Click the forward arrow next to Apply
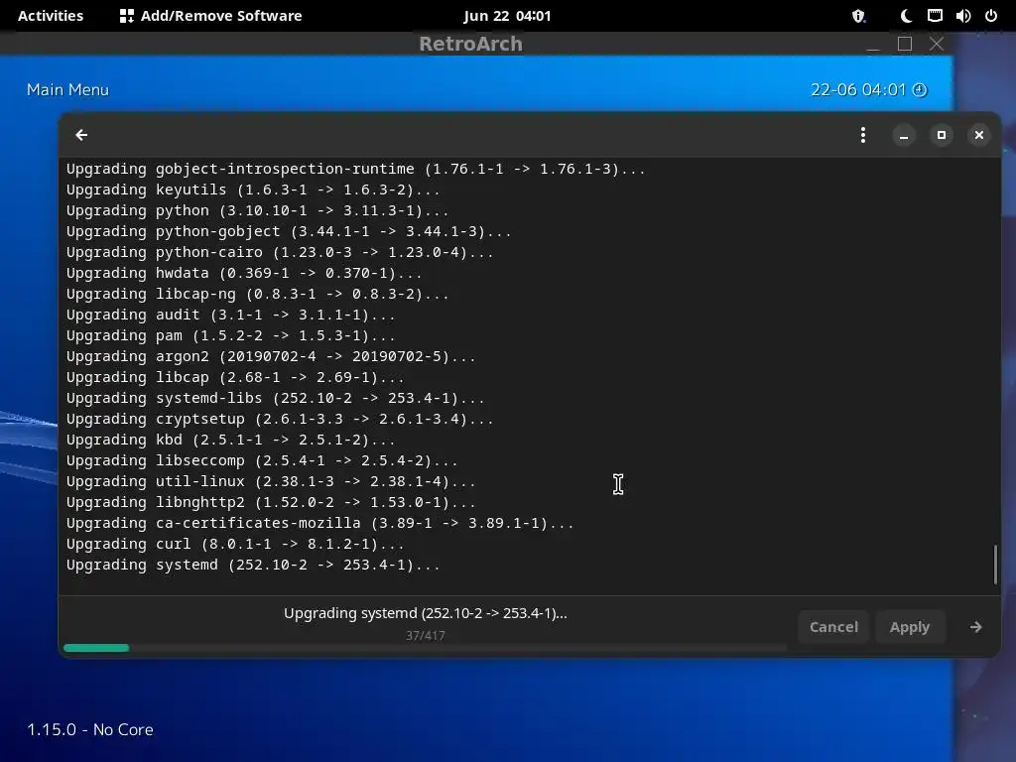The height and width of the screenshot is (762, 1016). [x=975, y=627]
